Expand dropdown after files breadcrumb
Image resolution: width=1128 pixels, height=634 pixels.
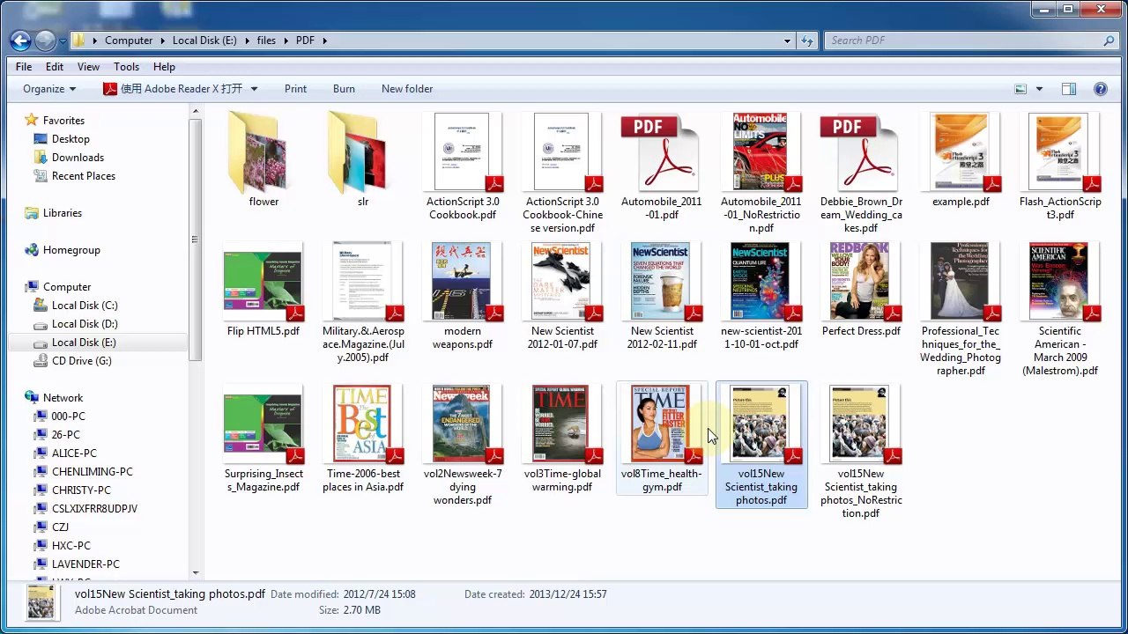[286, 41]
